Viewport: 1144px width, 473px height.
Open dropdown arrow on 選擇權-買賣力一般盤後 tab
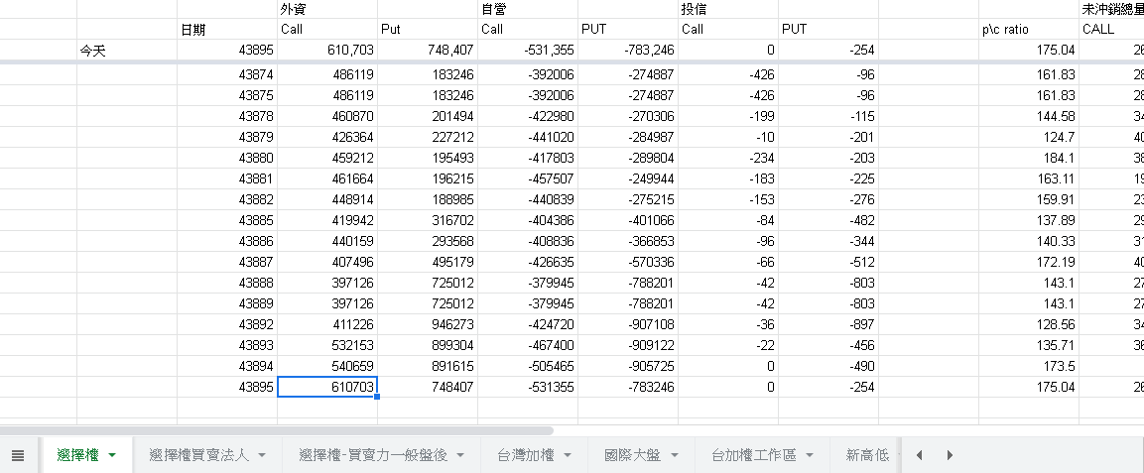(460, 455)
